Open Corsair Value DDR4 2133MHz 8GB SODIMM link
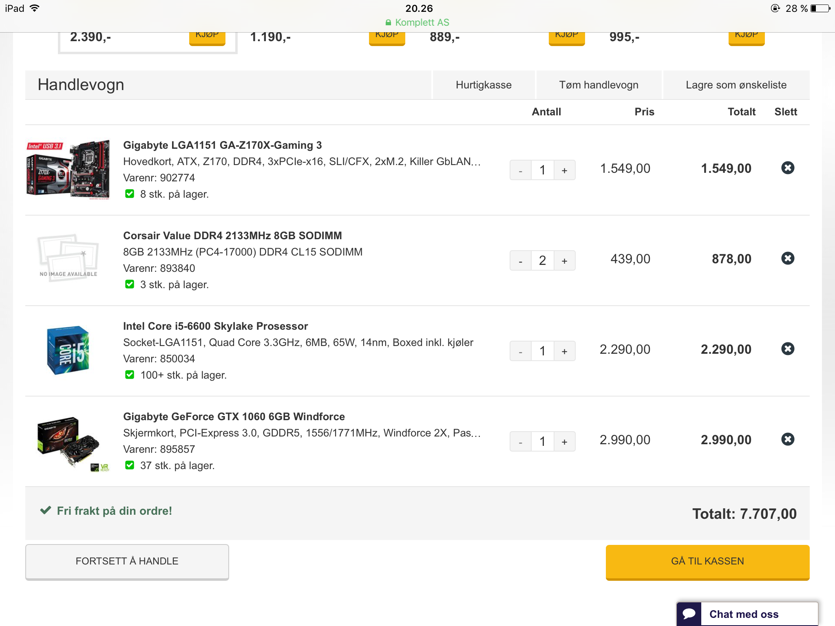 (x=232, y=236)
